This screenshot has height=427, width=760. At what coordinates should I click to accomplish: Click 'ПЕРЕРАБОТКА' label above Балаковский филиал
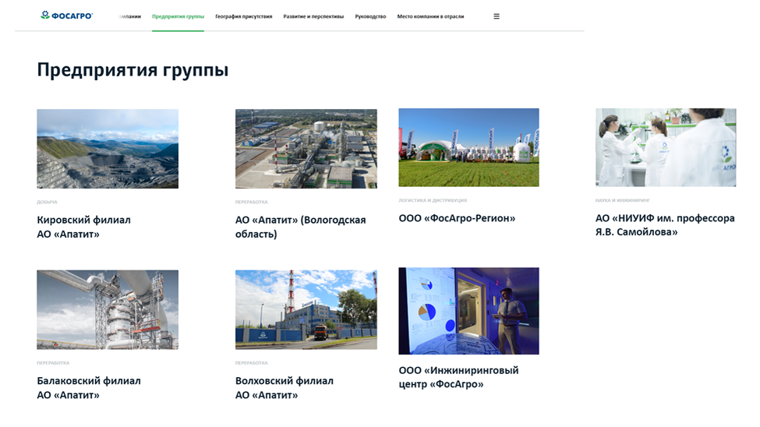point(53,363)
